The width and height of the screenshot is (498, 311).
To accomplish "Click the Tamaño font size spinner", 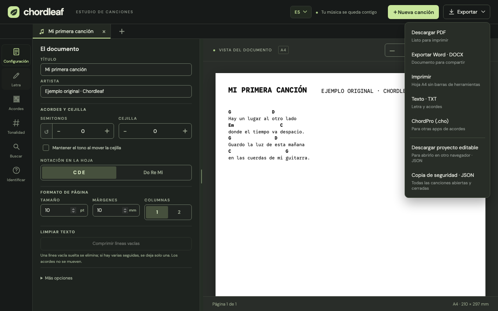I will [73, 210].
